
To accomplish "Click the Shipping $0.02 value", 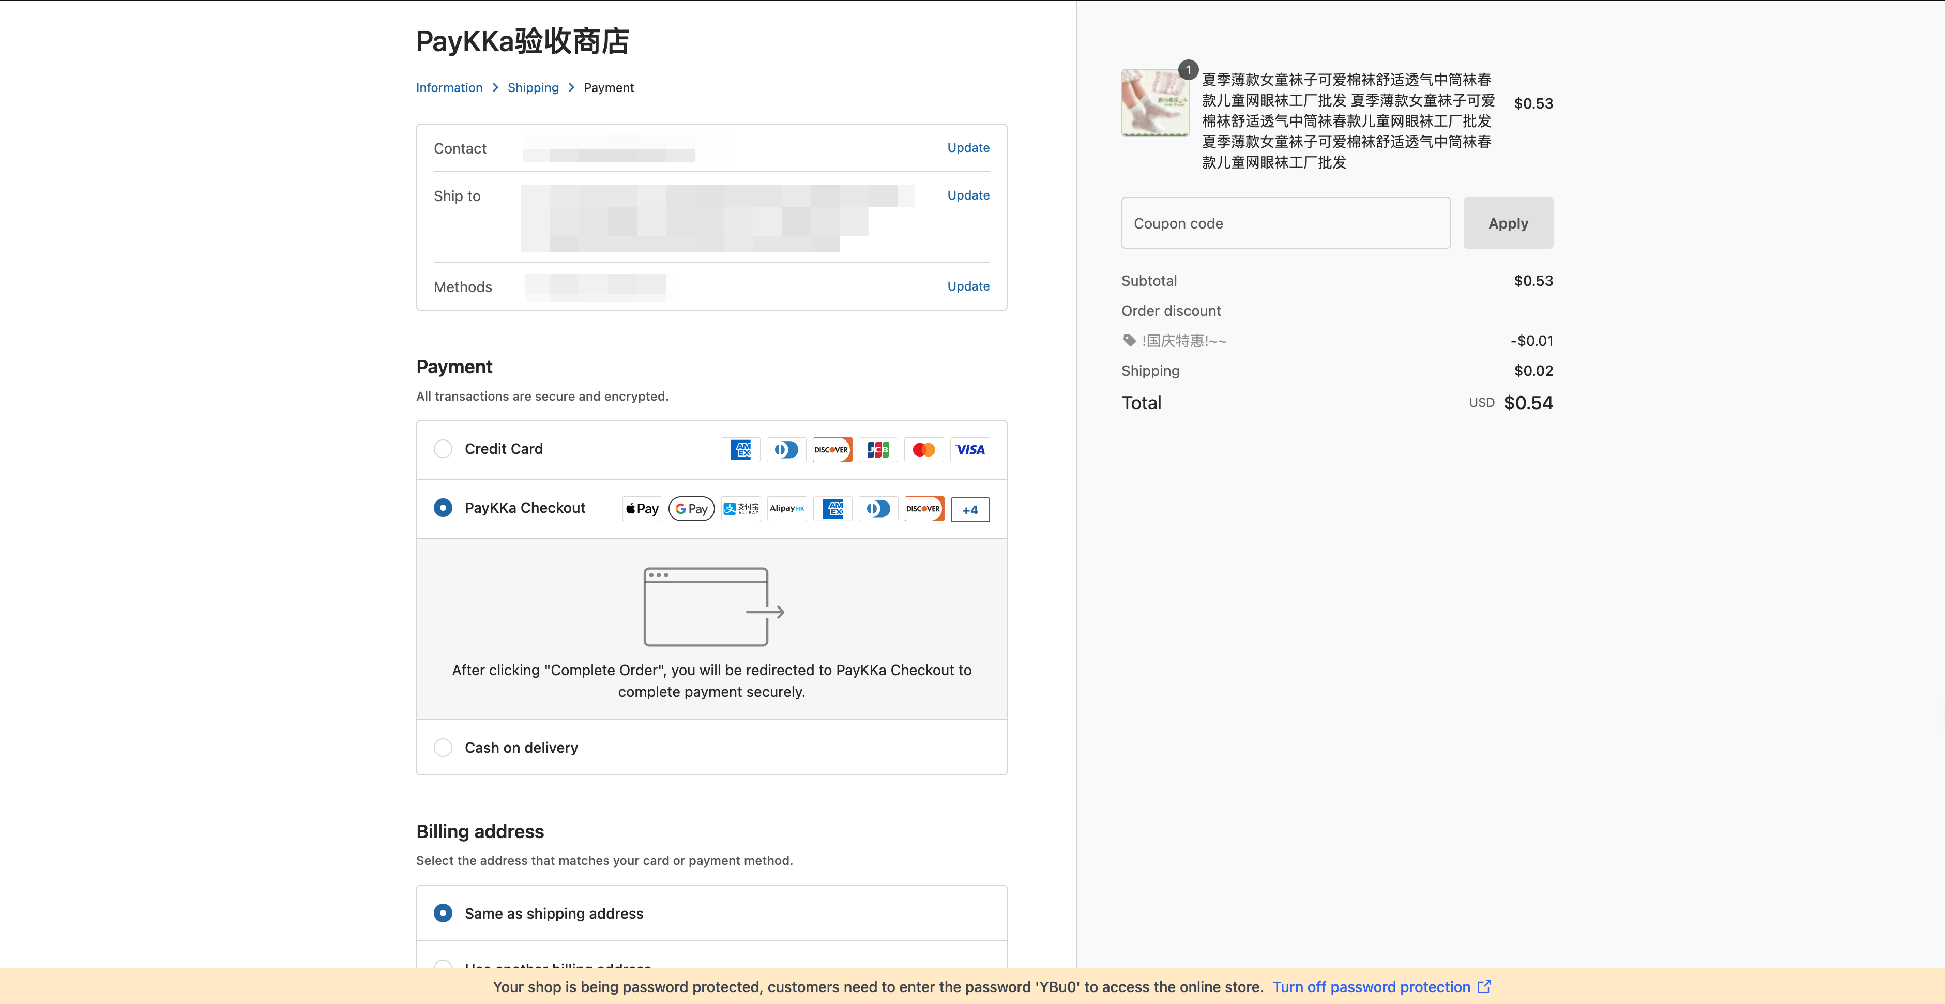I will coord(1533,371).
